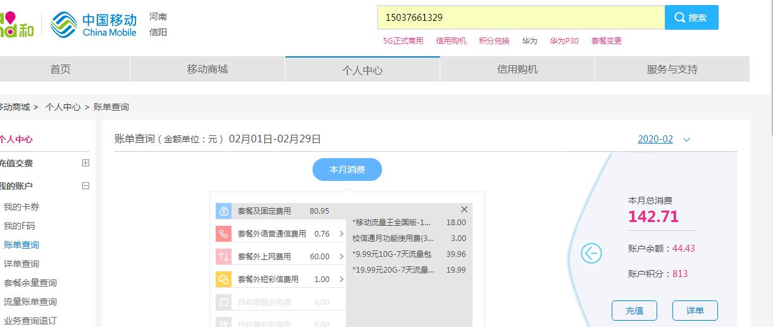This screenshot has height=327, width=773.
Task: Click the 充值 recharge button
Action: click(634, 311)
